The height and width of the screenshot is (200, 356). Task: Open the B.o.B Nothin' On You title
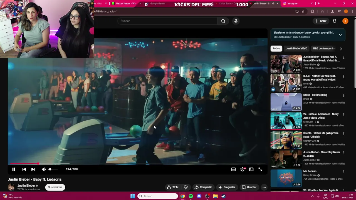(x=320, y=78)
